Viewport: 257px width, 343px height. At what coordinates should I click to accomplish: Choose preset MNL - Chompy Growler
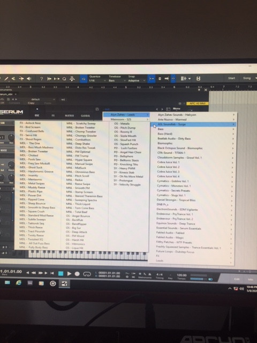click(81, 136)
